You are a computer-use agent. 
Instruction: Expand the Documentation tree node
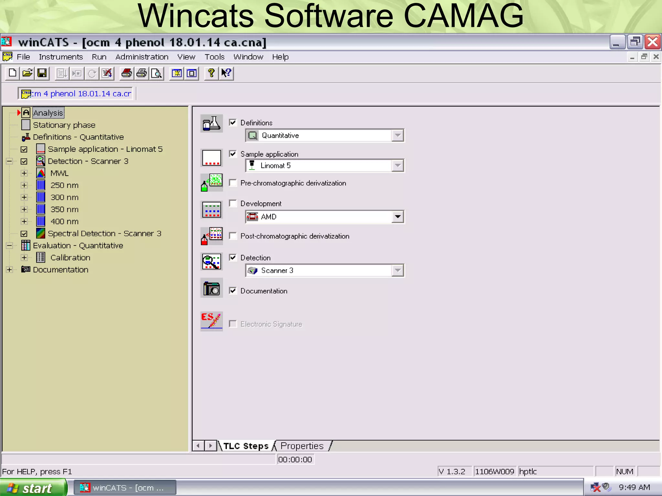(x=9, y=270)
